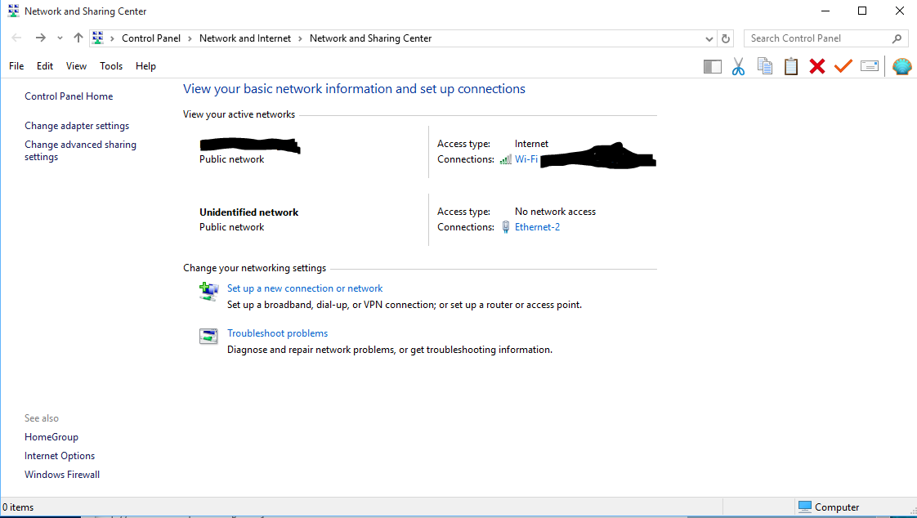This screenshot has width=917, height=518.
Task: Click the Internet access type value
Action: (531, 144)
